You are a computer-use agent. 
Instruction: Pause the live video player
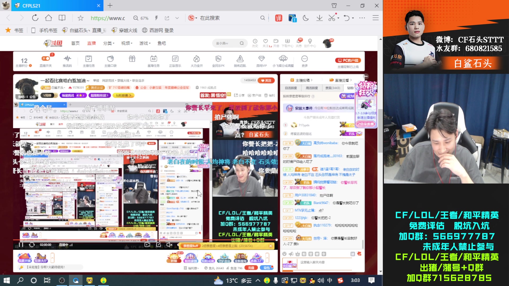pos(21,245)
